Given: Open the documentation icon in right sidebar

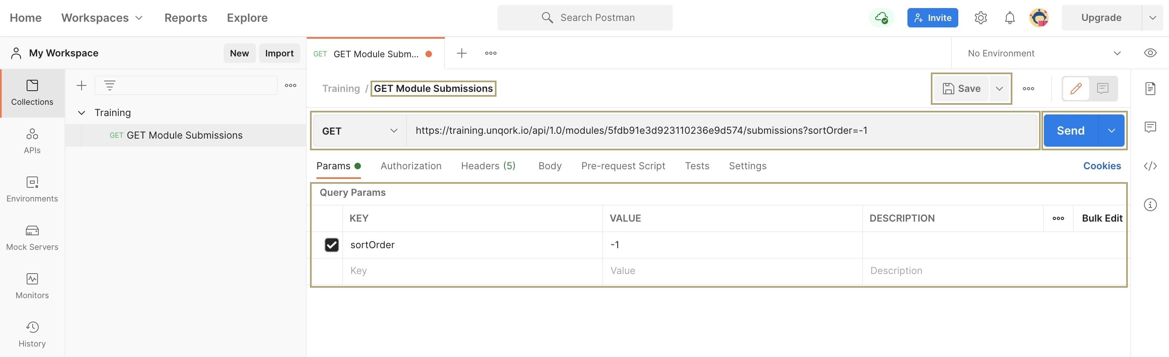Looking at the screenshot, I should [1150, 88].
